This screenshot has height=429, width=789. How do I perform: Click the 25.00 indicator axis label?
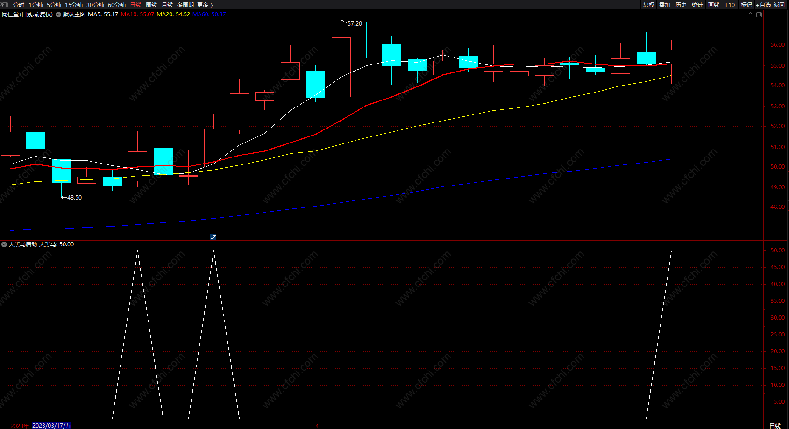click(x=778, y=335)
